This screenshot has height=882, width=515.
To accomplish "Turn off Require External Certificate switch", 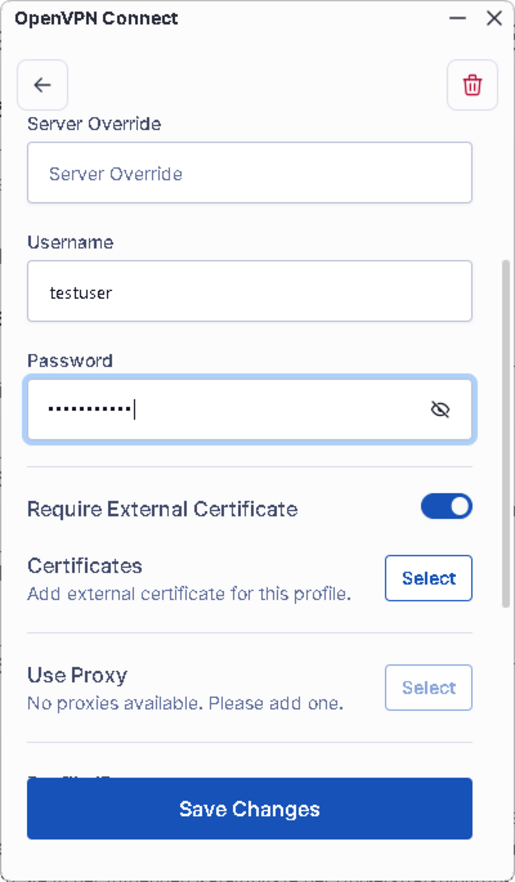I will pos(446,506).
